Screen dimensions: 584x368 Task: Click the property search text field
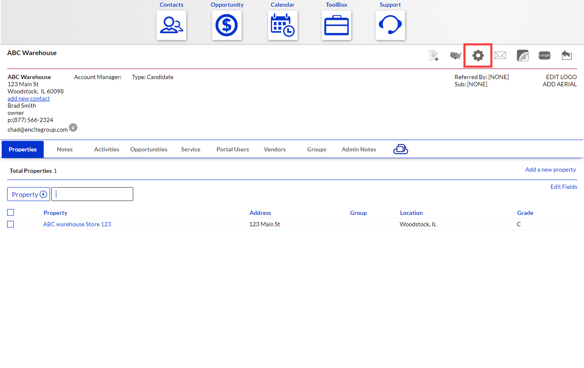pos(92,194)
